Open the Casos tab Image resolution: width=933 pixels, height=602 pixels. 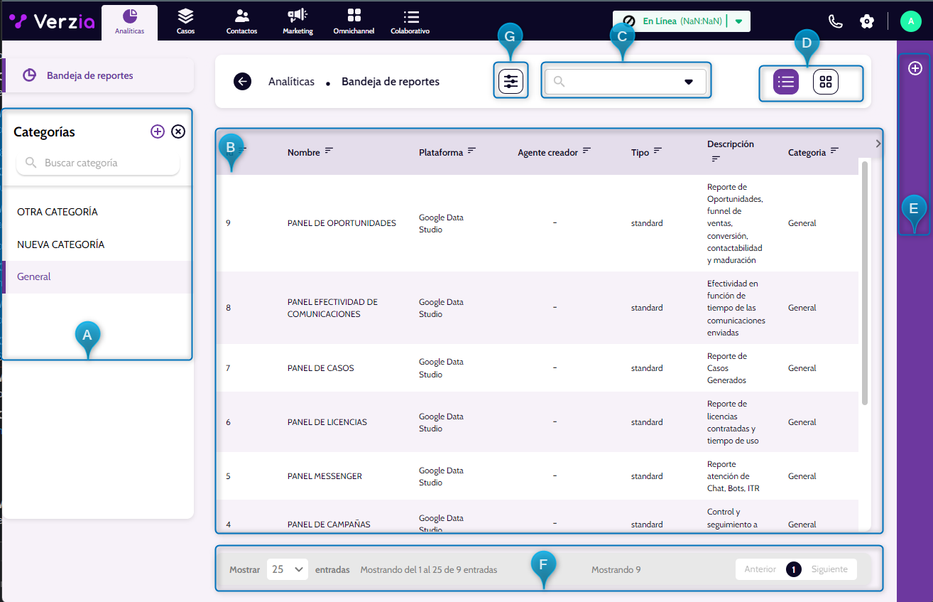pos(185,21)
